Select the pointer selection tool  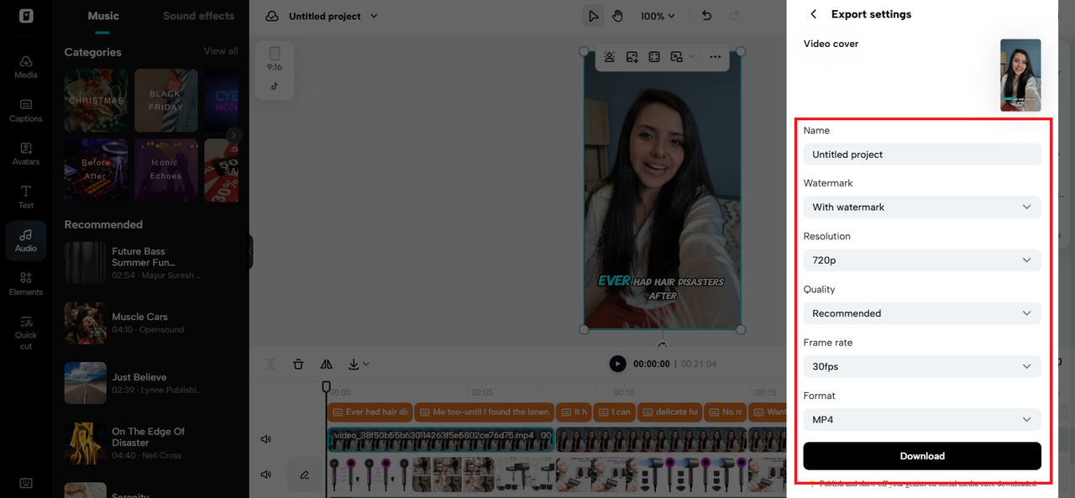594,16
